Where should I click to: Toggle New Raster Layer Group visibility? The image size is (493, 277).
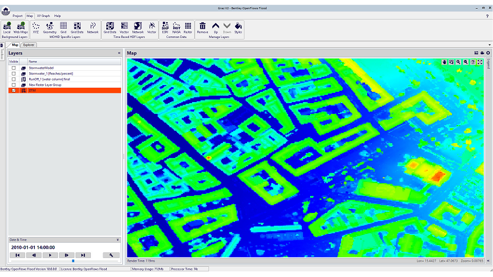point(13,85)
